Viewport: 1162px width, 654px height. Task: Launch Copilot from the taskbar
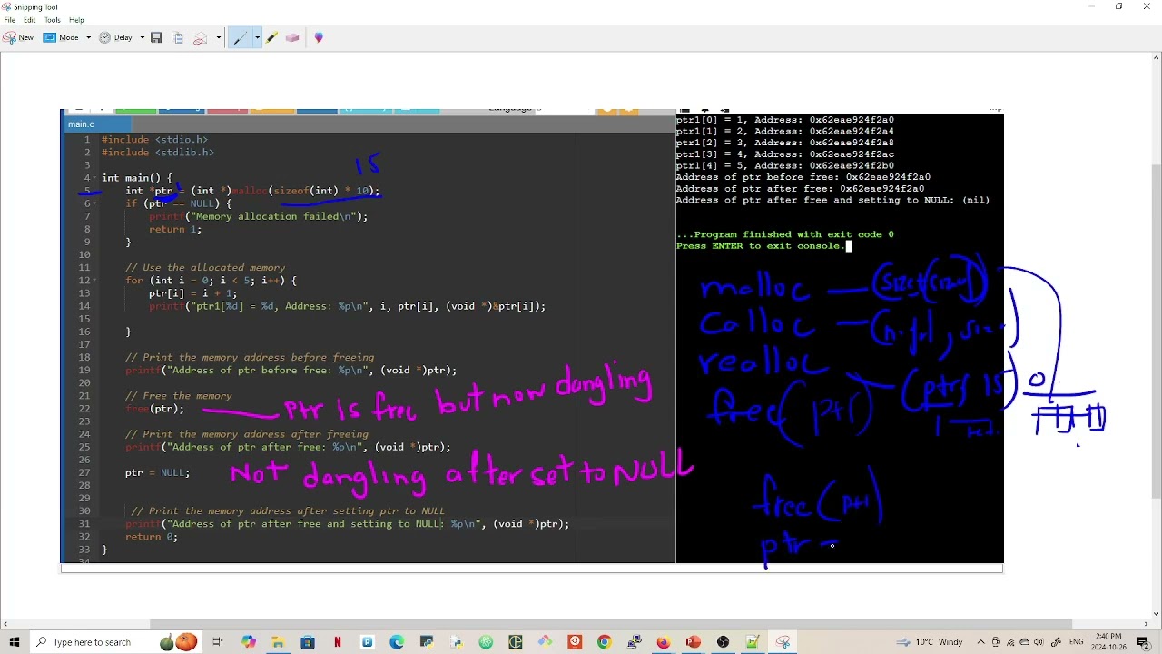tap(249, 642)
